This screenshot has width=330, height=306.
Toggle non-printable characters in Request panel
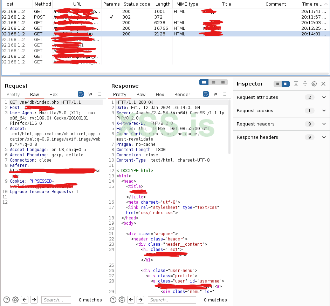90,94
